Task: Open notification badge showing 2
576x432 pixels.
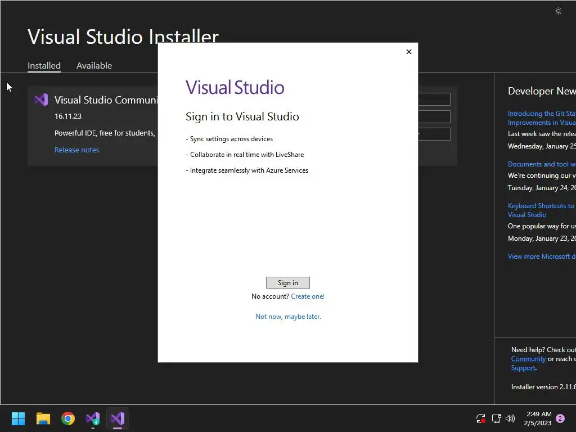Action: tap(560, 418)
